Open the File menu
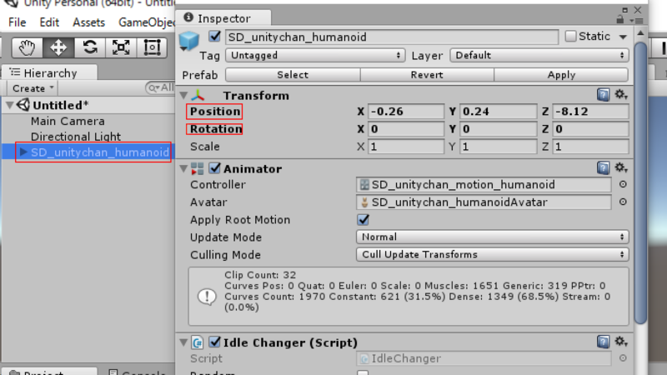Screen dimensions: 667x375 (x=17, y=22)
